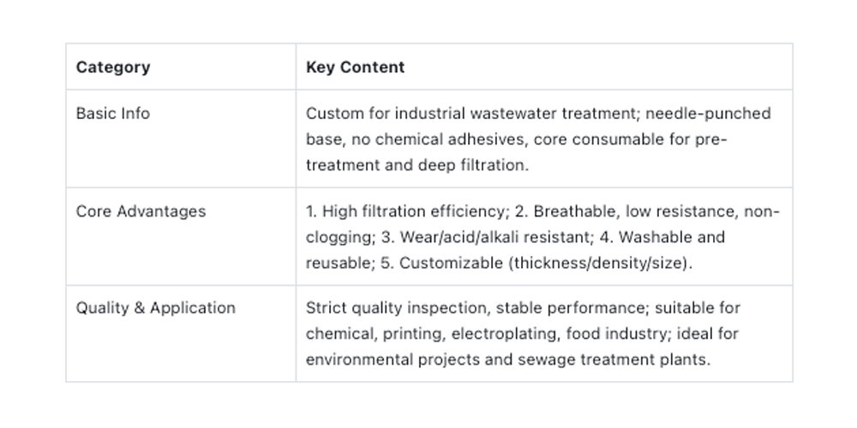Click the phrase "Strict quality inspection"
Screen dimensions: 857x428
pyautogui.click(x=395, y=308)
